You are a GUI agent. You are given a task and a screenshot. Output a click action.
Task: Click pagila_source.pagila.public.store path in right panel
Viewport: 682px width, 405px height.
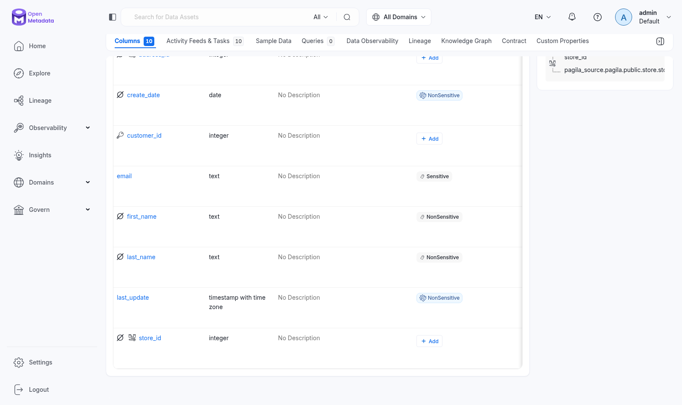[614, 70]
